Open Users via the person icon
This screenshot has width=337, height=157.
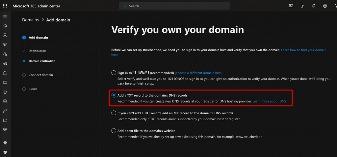(5, 35)
